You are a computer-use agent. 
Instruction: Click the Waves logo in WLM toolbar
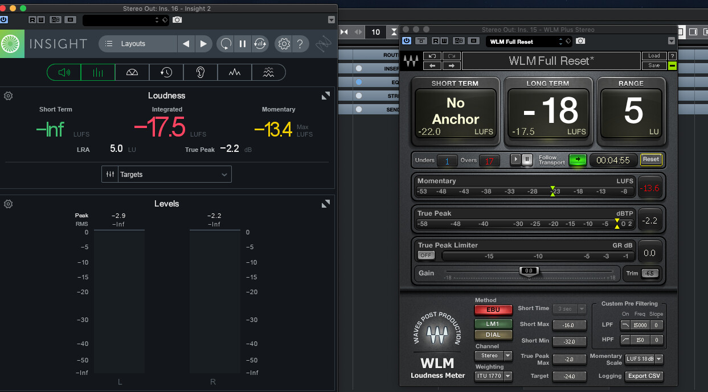pos(411,60)
